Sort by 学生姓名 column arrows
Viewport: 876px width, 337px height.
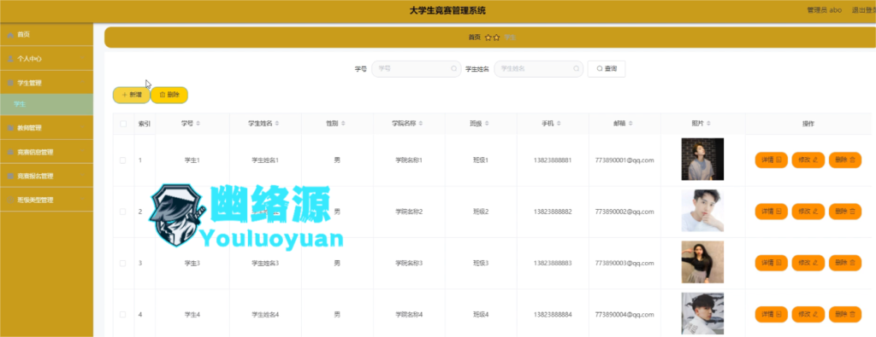277,124
